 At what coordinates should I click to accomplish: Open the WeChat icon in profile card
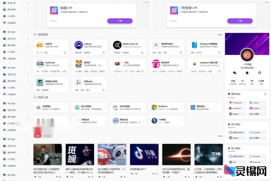click(x=234, y=73)
